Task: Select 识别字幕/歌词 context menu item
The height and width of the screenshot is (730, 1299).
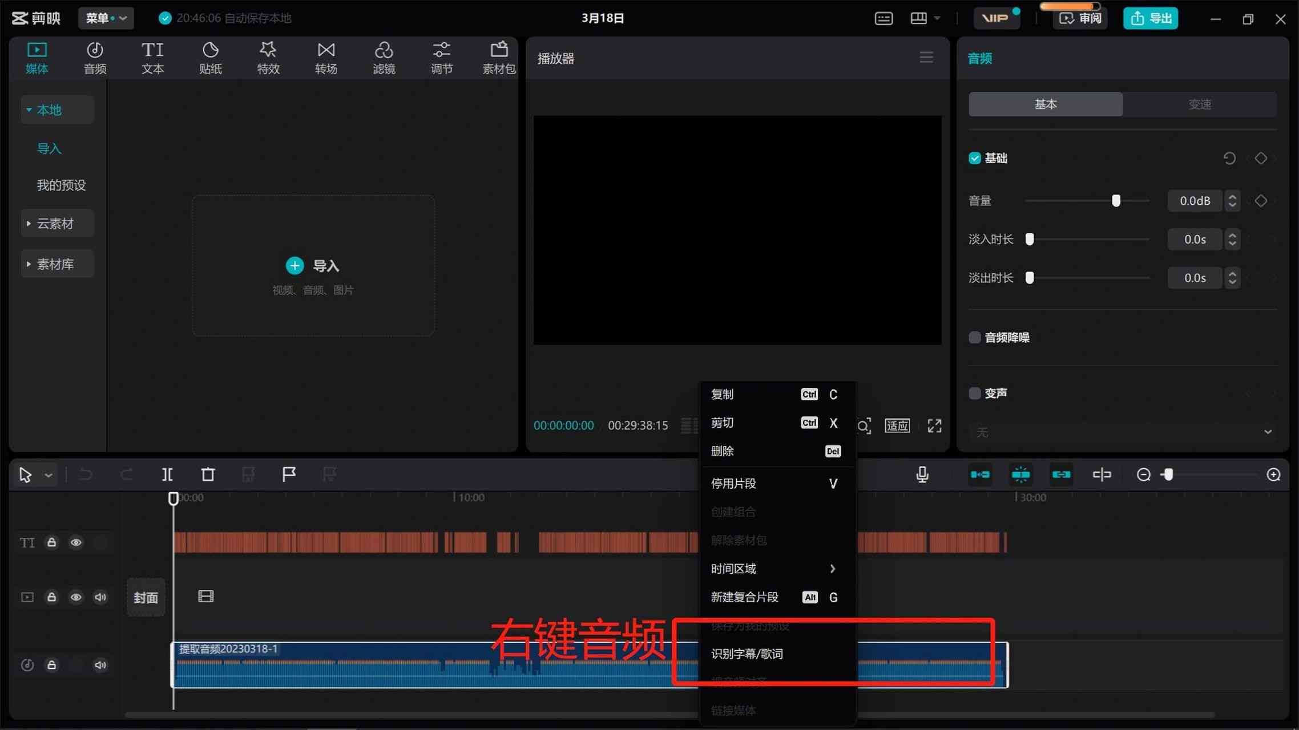Action: pos(748,654)
